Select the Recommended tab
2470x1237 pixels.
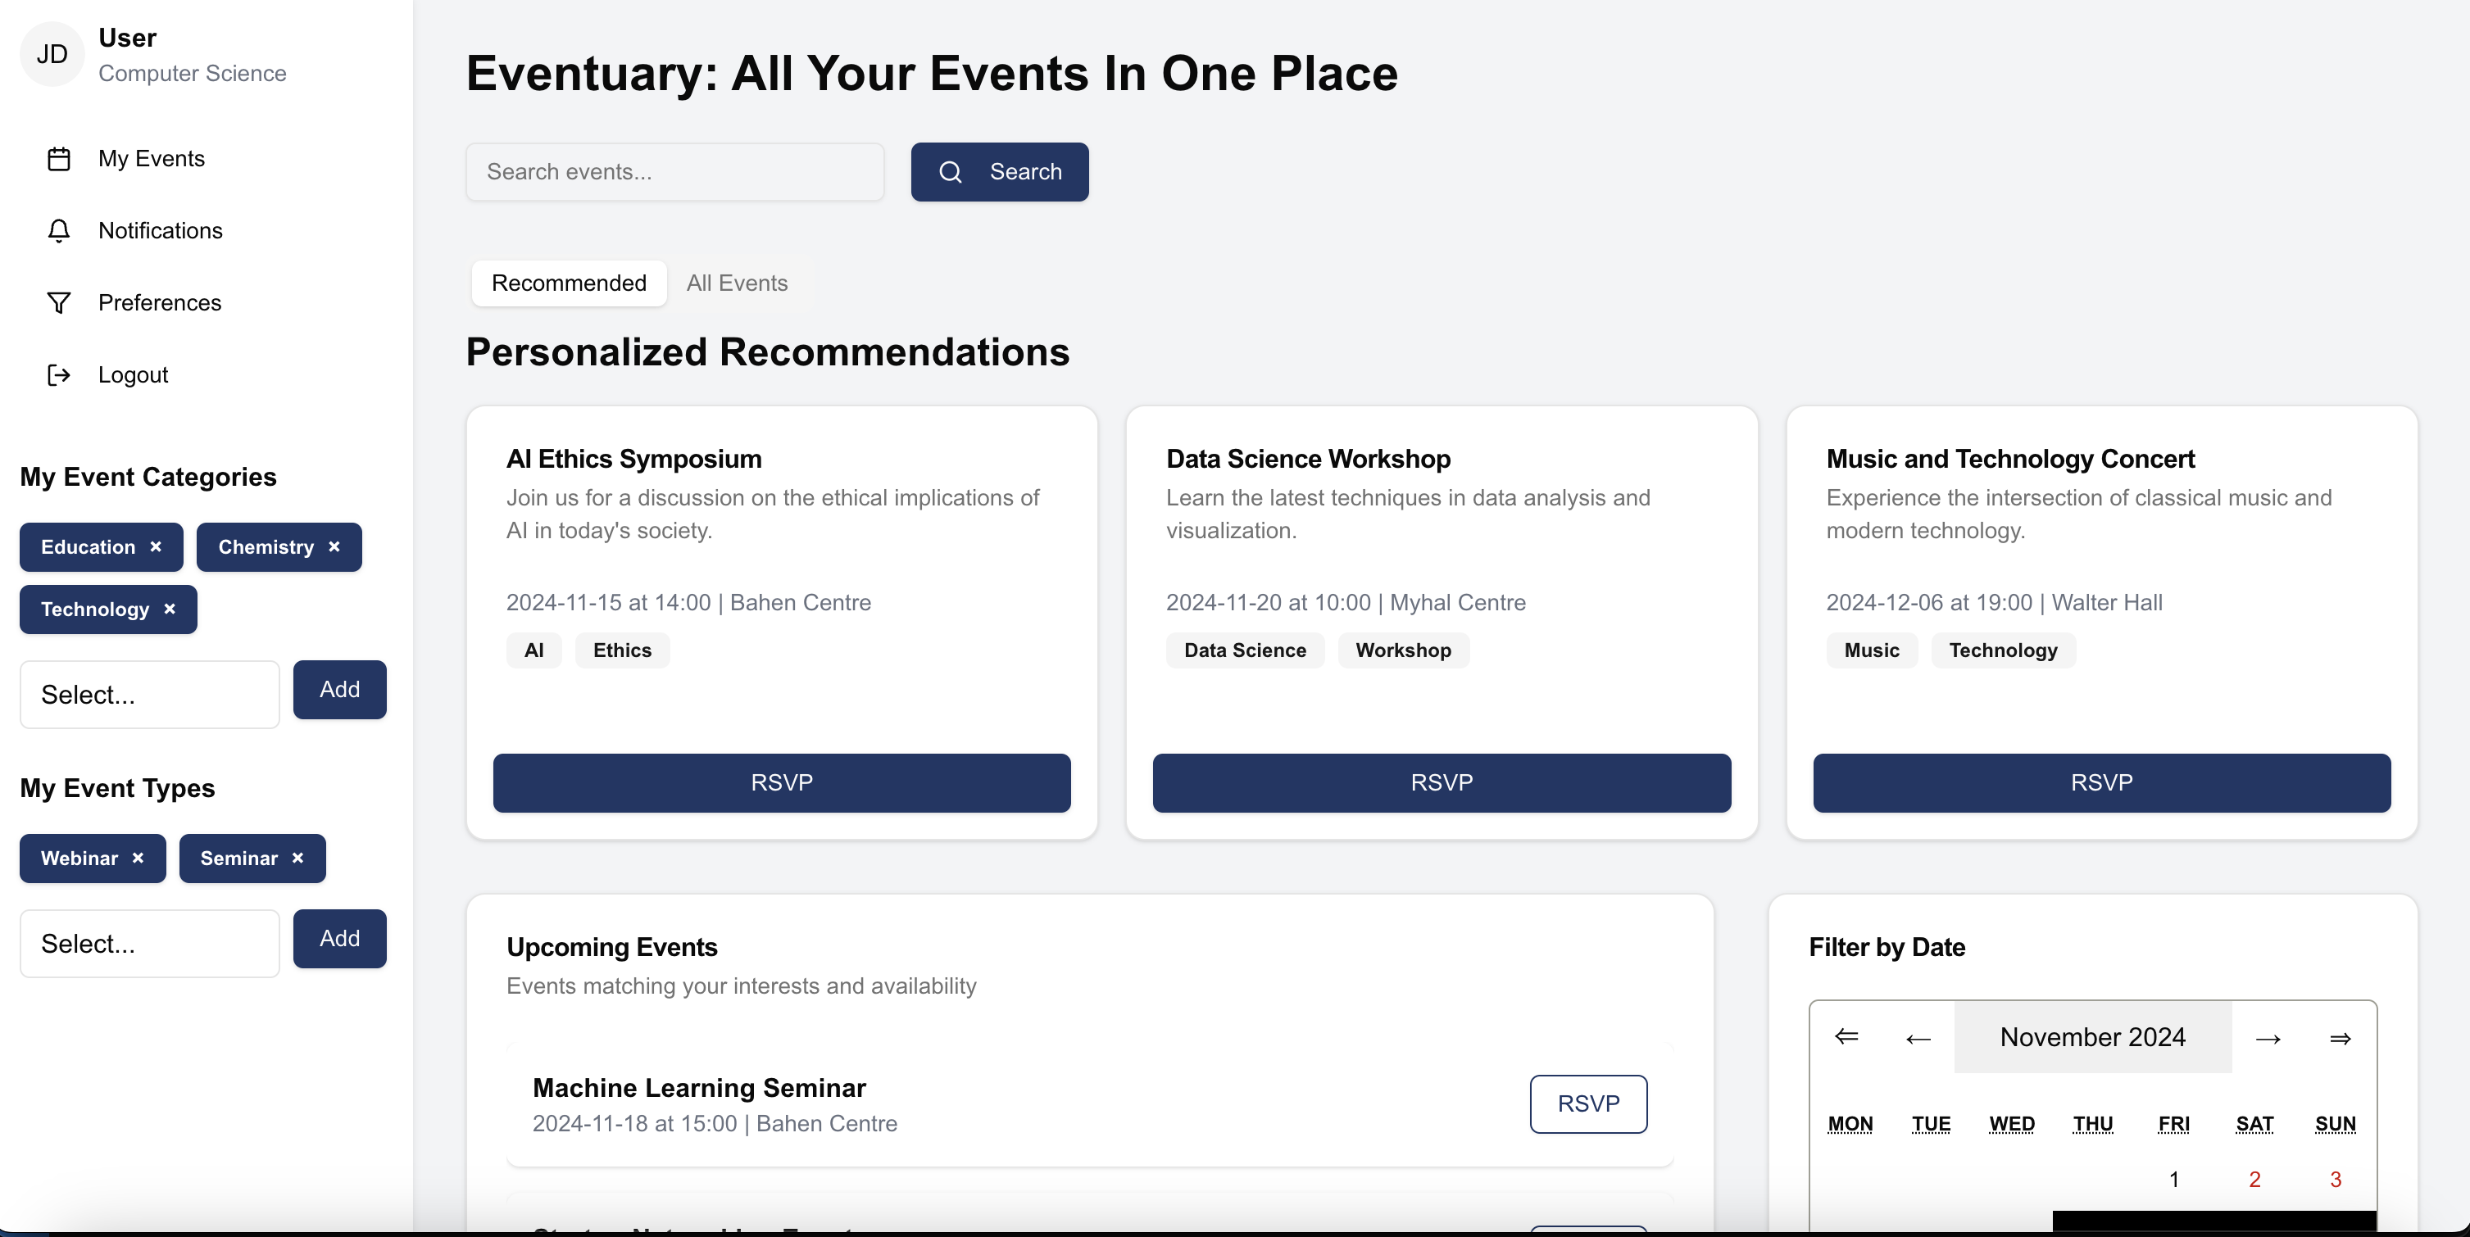569,283
